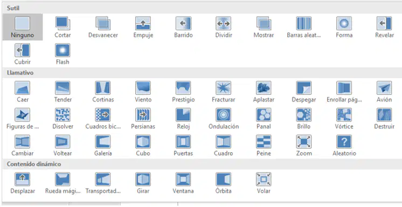Select the Puertas transition
This screenshot has height=207, width=402.
(x=183, y=145)
